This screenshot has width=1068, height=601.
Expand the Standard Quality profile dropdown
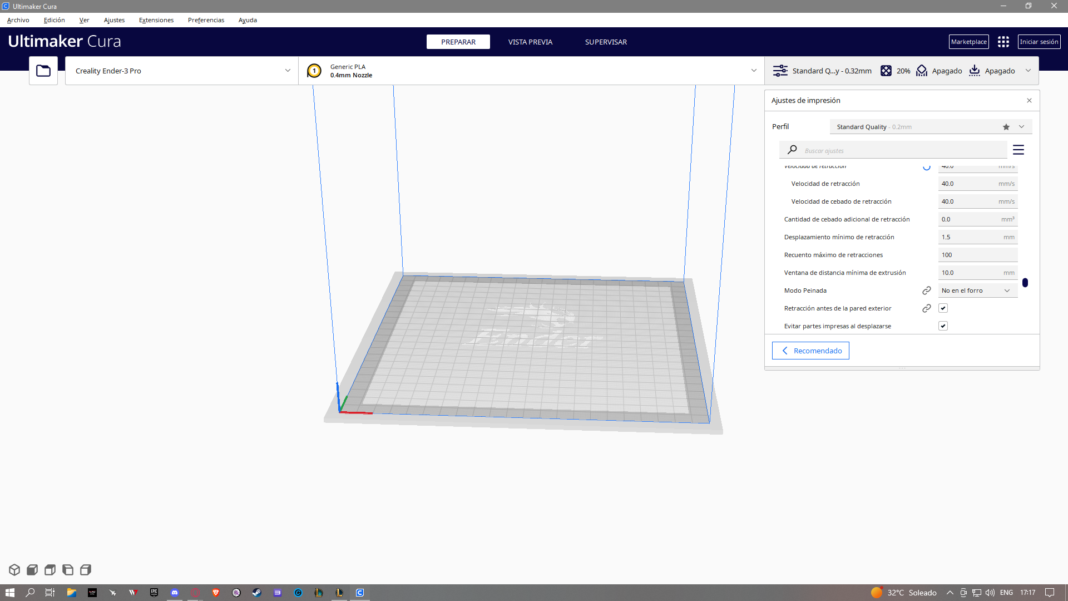(x=1022, y=127)
